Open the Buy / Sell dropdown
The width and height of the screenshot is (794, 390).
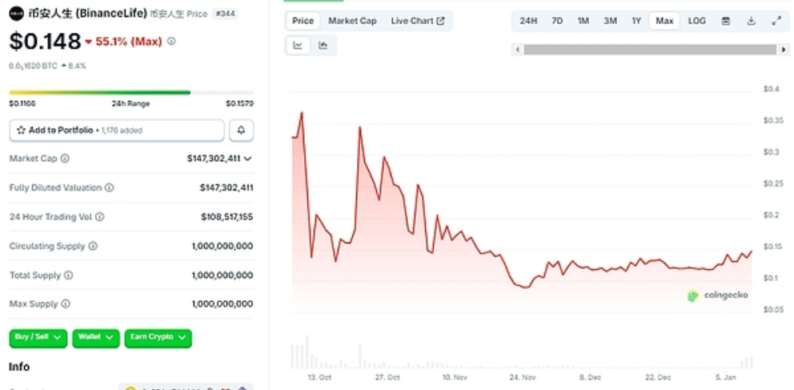point(38,337)
